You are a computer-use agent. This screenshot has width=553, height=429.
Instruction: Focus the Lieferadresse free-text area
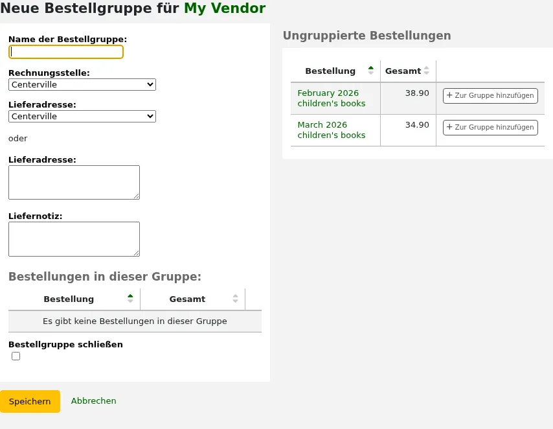(x=74, y=182)
